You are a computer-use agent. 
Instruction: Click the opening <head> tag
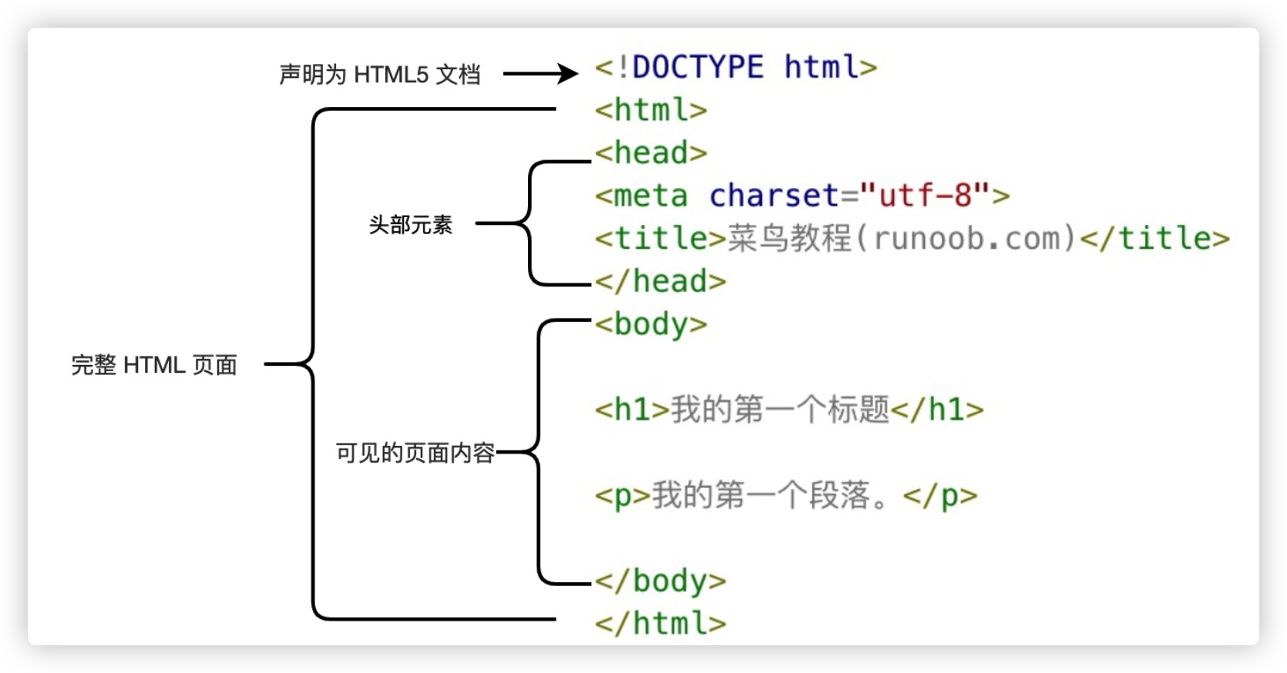pyautogui.click(x=650, y=153)
